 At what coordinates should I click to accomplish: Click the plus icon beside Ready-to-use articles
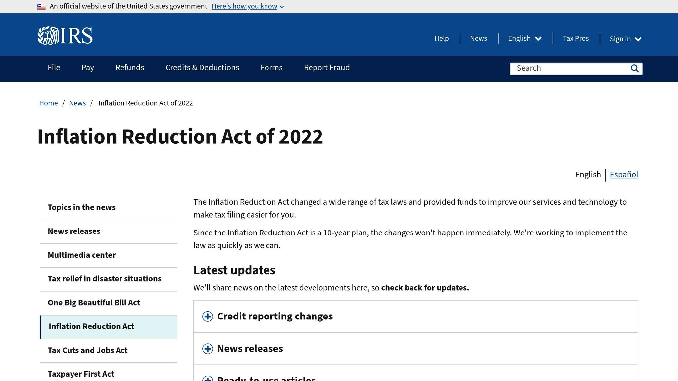click(208, 379)
